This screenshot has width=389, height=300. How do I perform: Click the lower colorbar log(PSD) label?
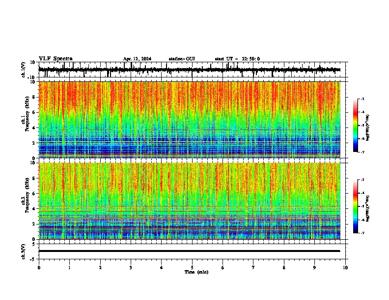pyautogui.click(x=367, y=208)
